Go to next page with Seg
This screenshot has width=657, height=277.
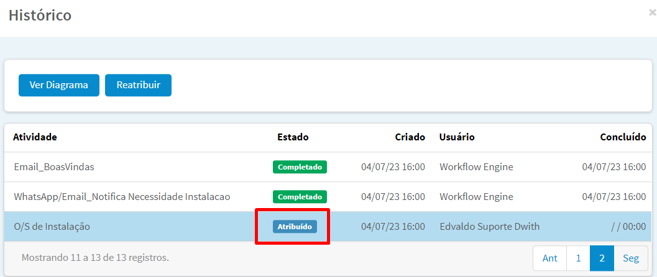(x=631, y=258)
